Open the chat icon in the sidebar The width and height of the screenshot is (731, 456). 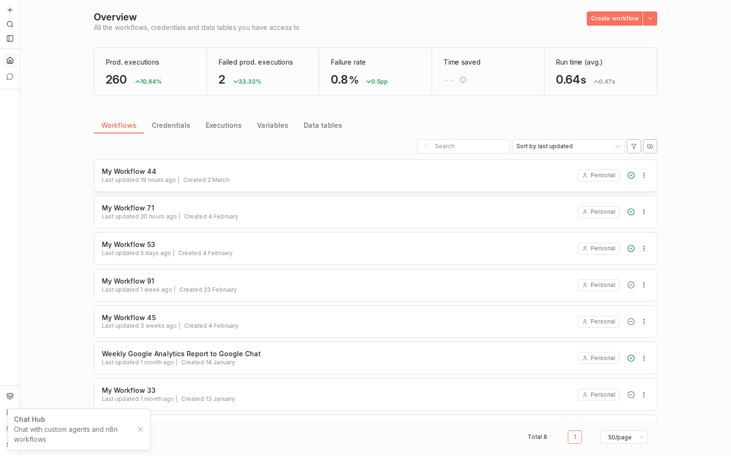coord(10,77)
